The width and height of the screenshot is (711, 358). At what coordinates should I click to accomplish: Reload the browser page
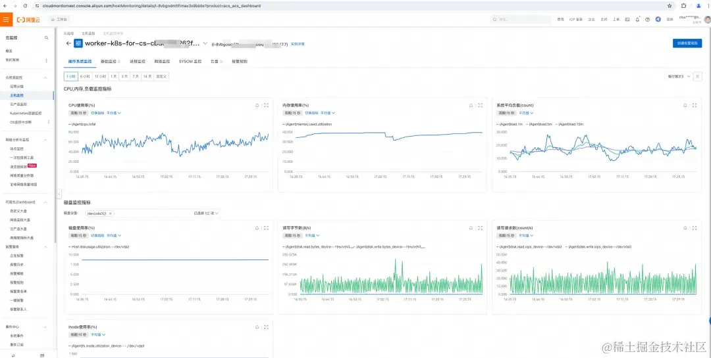(24, 6)
